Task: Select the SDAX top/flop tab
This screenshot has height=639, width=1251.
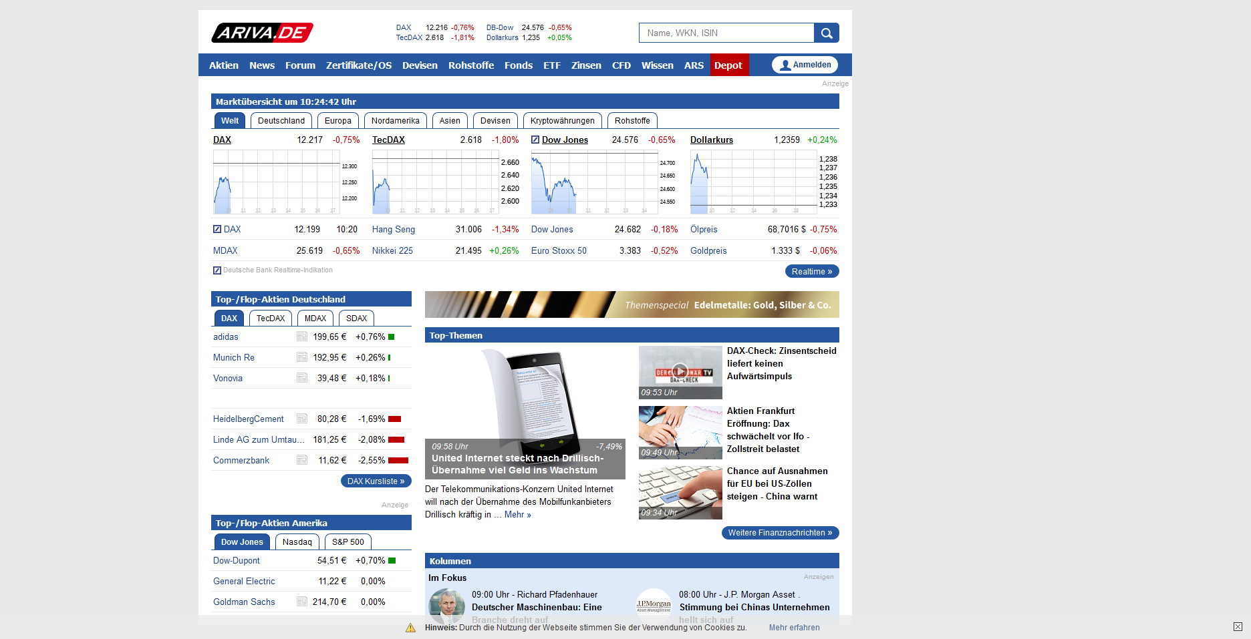Action: (356, 318)
